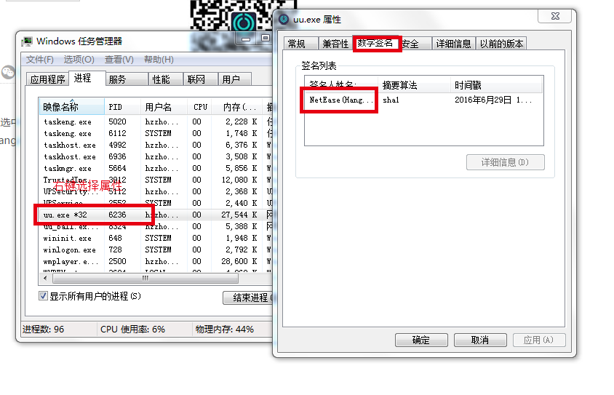Click the 详细信息(D) button
Screen dimensions: 614x395
tap(505, 162)
